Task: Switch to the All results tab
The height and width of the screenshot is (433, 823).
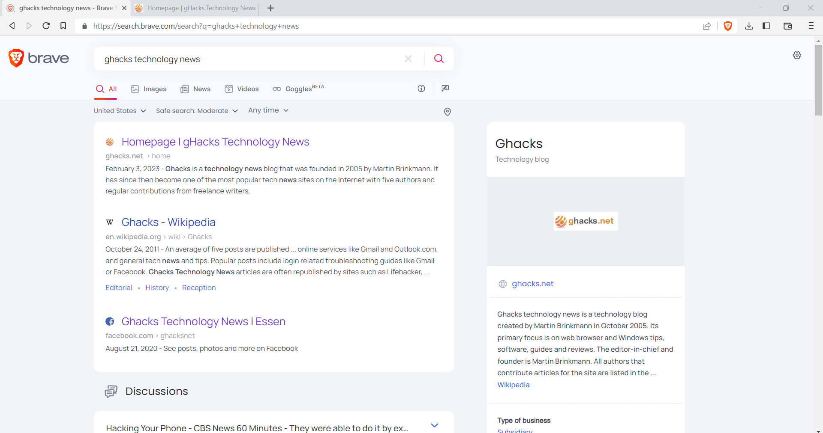Action: (x=106, y=89)
